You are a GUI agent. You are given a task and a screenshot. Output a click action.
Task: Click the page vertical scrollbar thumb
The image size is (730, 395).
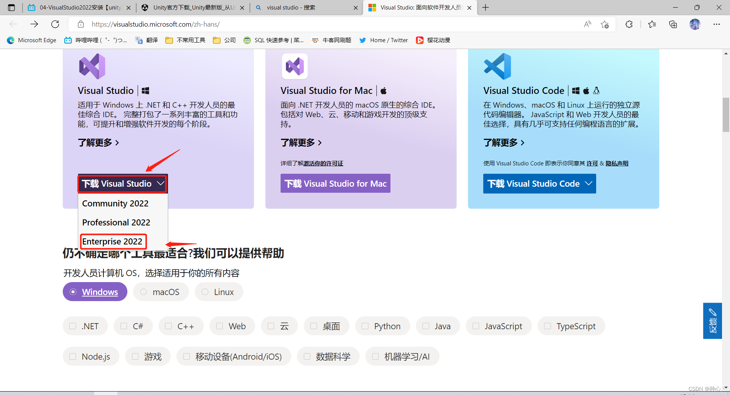tap(726, 115)
